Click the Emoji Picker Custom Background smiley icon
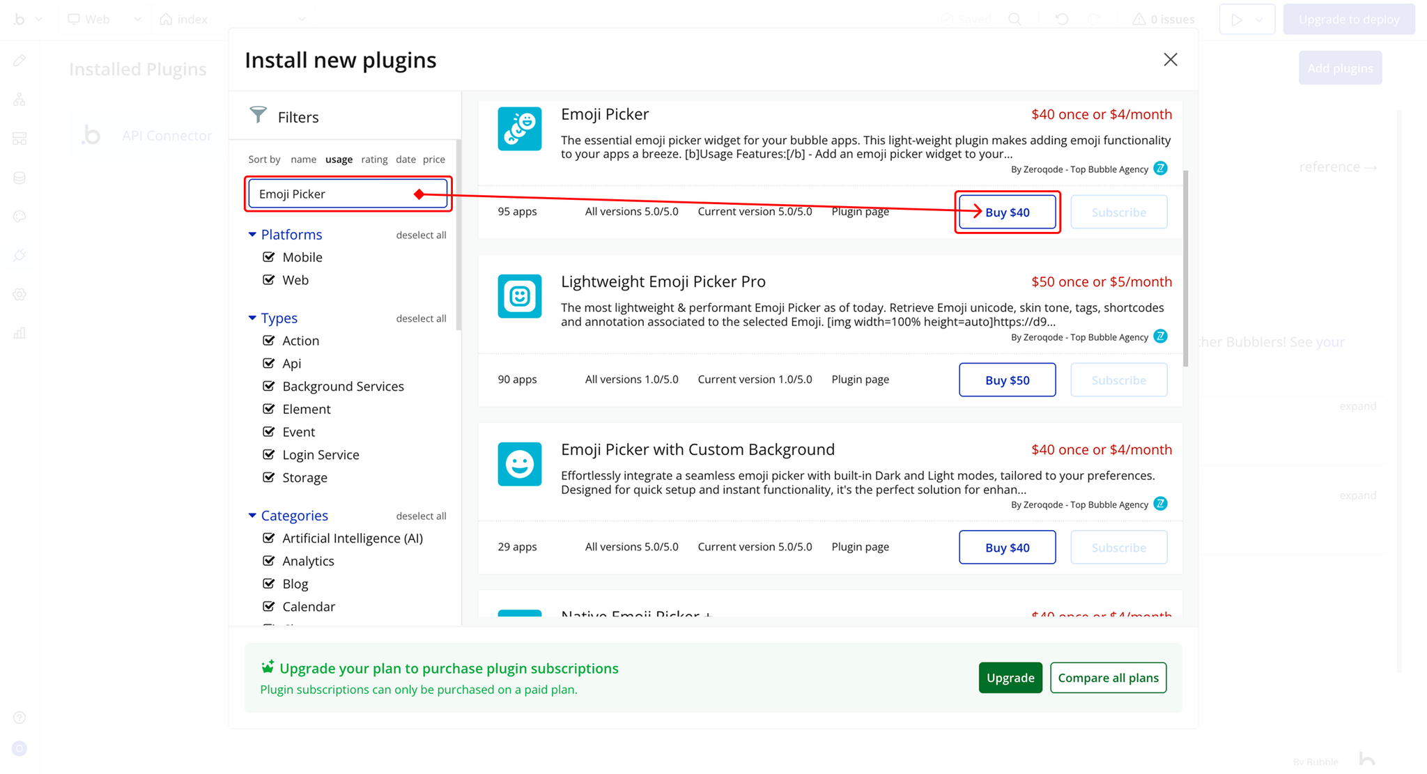The width and height of the screenshot is (1427, 774). tap(519, 464)
